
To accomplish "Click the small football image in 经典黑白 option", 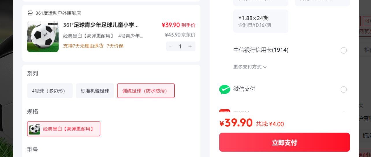I will pyautogui.click(x=34, y=129).
